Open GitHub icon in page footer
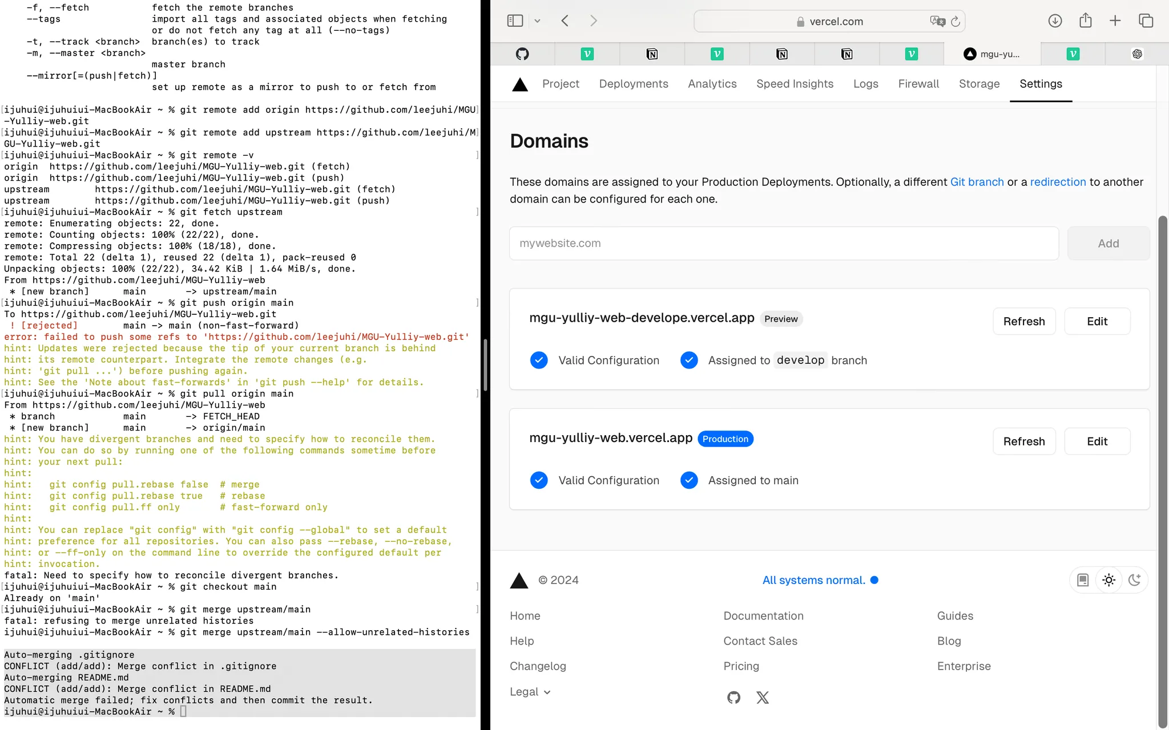 click(733, 697)
